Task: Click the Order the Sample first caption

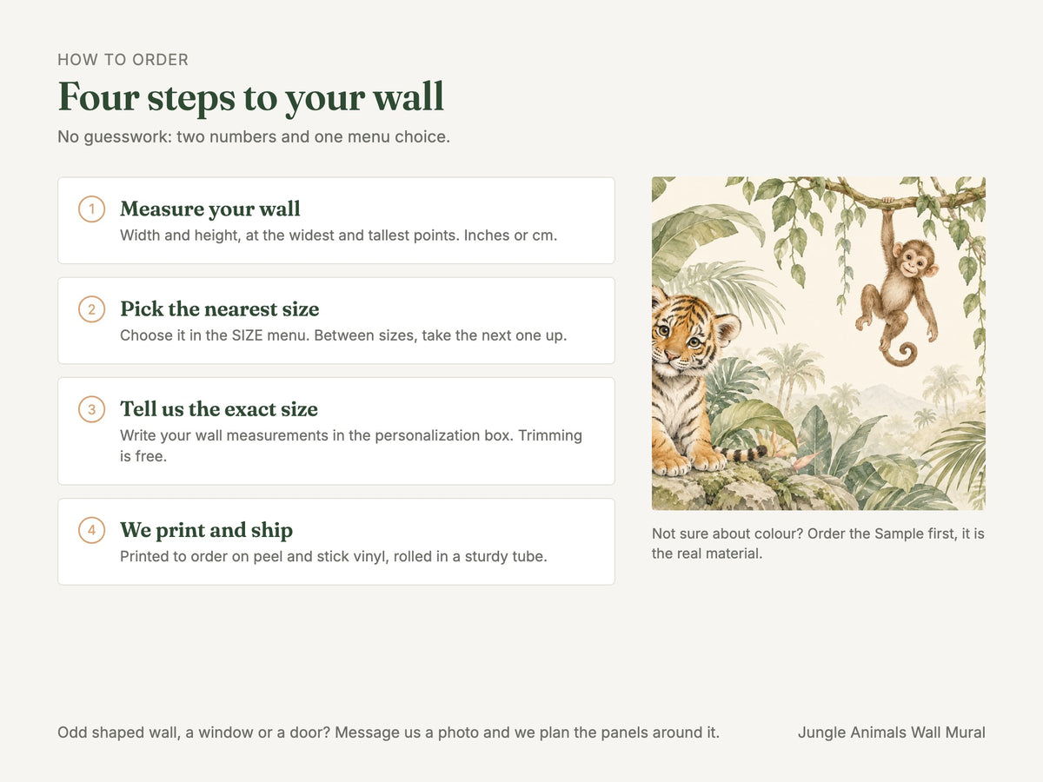Action: tap(818, 543)
